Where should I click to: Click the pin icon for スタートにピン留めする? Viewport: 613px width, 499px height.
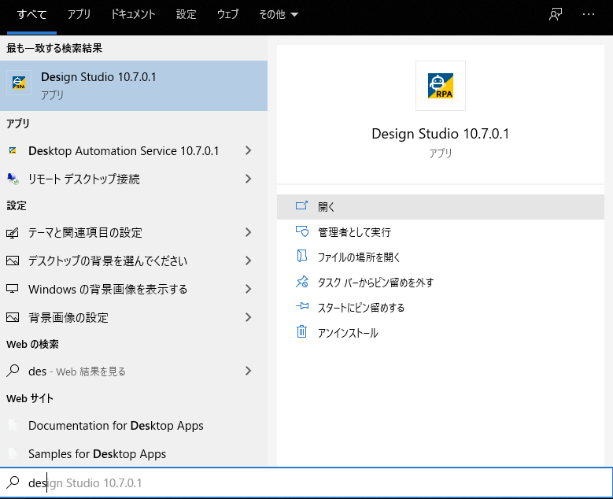[x=302, y=306]
